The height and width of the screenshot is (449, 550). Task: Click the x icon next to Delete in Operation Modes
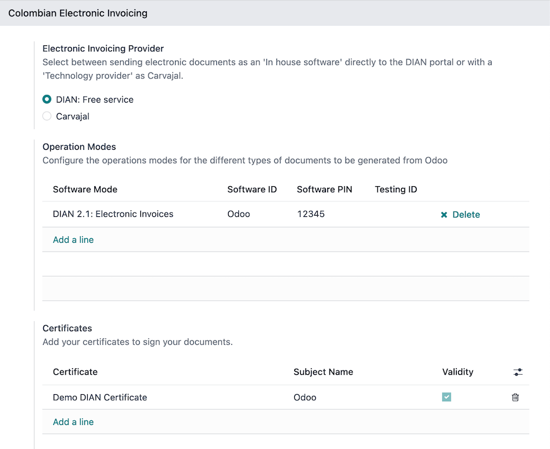(444, 214)
